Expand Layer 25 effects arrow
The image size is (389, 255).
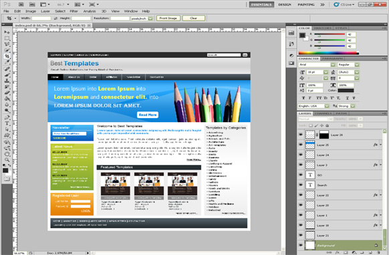click(x=380, y=145)
